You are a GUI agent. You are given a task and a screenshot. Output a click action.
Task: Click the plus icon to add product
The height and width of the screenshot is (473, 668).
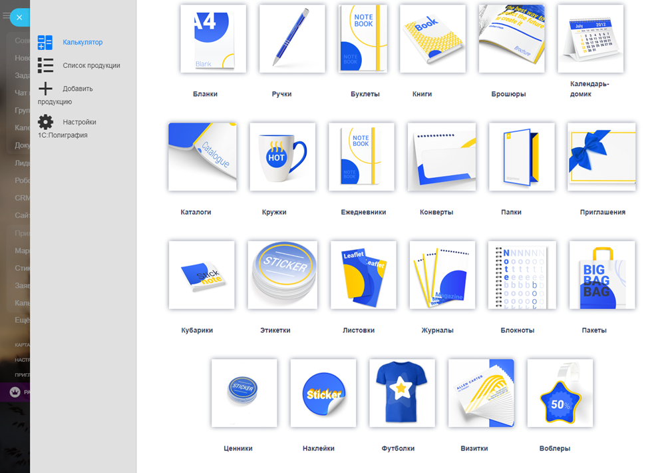tap(45, 89)
